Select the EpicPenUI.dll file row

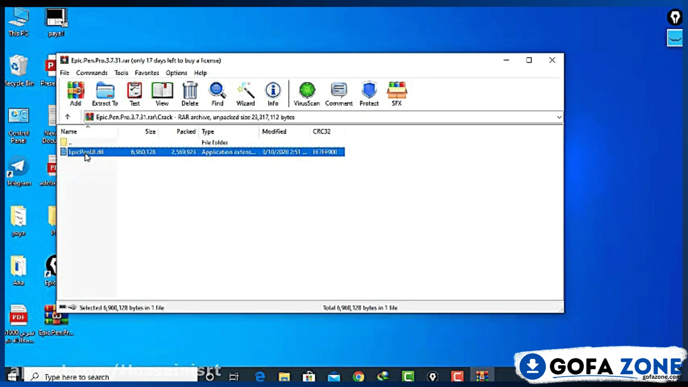(x=202, y=152)
